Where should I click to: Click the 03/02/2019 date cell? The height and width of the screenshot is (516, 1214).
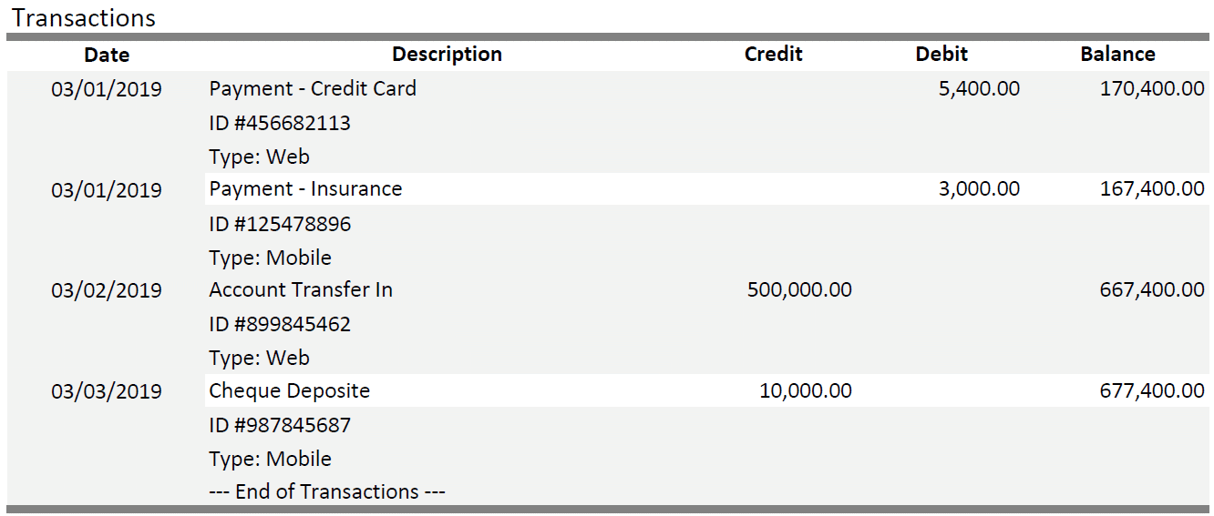107,290
